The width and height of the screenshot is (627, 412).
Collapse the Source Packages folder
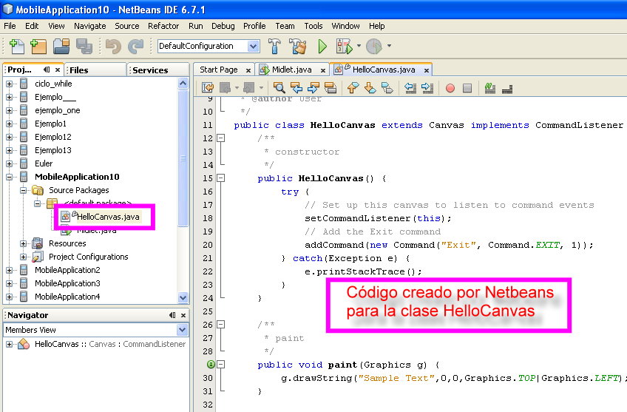tap(23, 190)
